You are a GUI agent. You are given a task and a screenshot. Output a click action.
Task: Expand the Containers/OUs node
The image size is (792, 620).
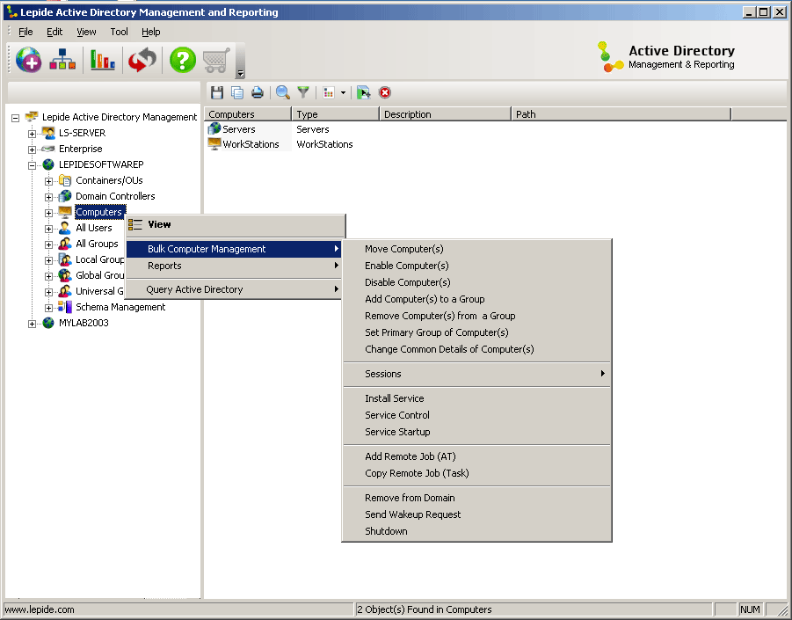(x=48, y=181)
